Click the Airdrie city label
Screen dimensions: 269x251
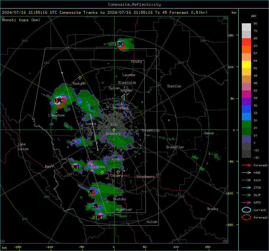click(118, 159)
